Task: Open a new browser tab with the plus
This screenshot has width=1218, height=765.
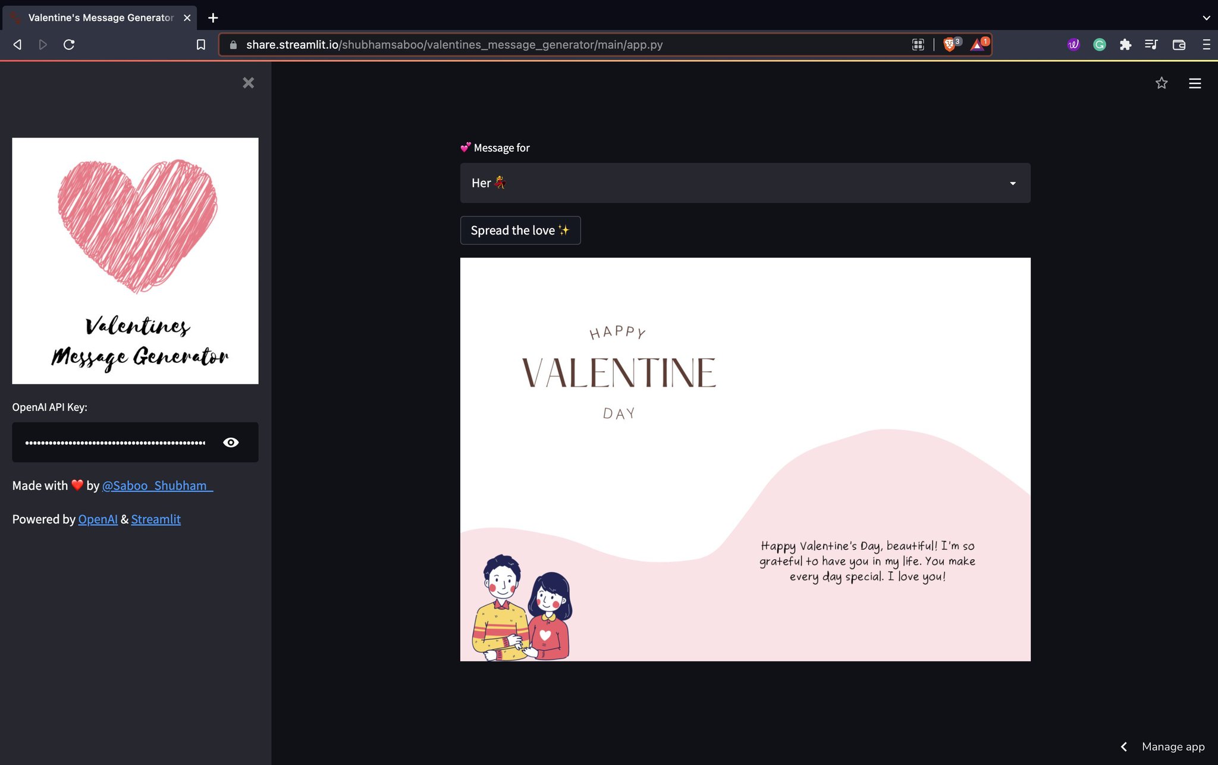Action: click(x=213, y=18)
